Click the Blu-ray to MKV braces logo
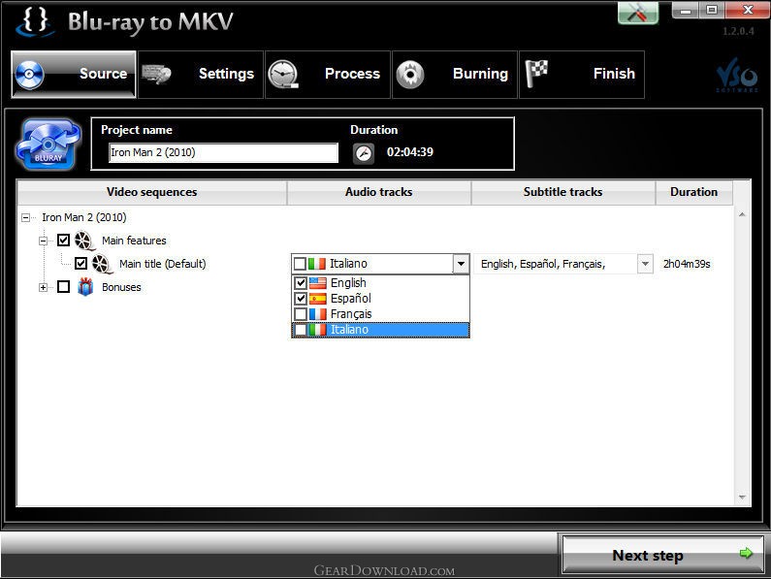771x579 pixels. click(34, 21)
